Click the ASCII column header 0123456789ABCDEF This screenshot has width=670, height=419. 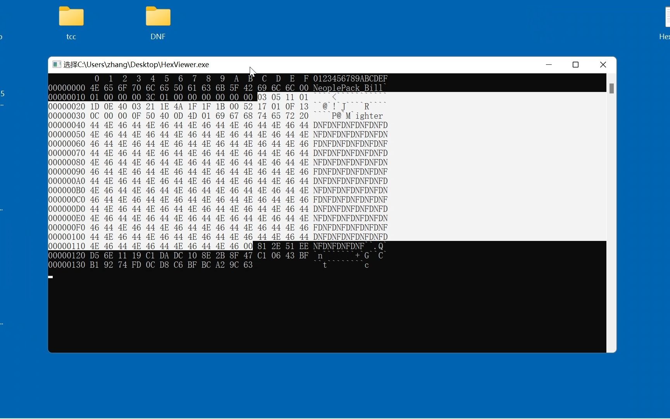click(x=351, y=79)
